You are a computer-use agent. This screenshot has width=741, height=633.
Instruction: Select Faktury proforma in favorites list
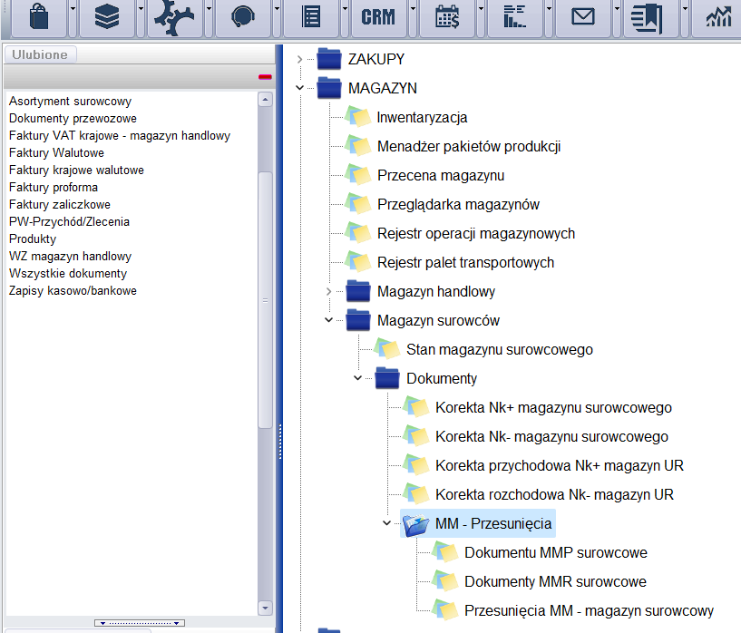click(x=54, y=188)
